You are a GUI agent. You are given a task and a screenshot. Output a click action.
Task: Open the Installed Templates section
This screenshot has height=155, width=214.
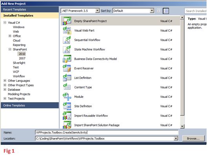coord(30,15)
